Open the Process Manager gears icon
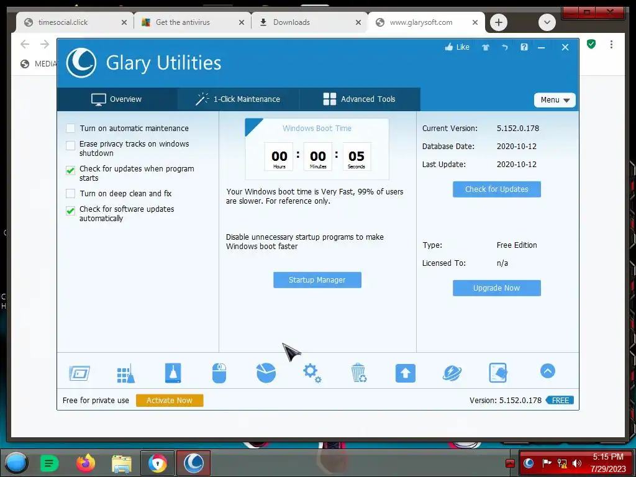 [312, 373]
